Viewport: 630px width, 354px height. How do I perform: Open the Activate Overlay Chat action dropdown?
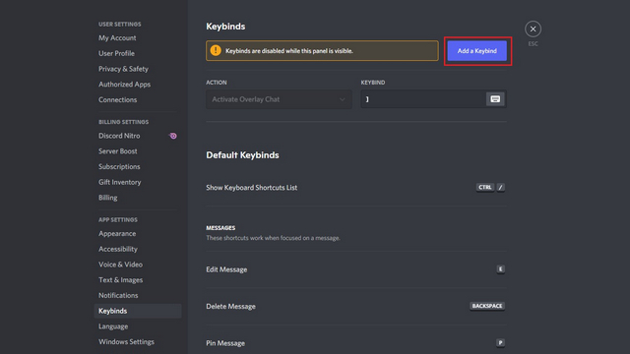(x=279, y=99)
